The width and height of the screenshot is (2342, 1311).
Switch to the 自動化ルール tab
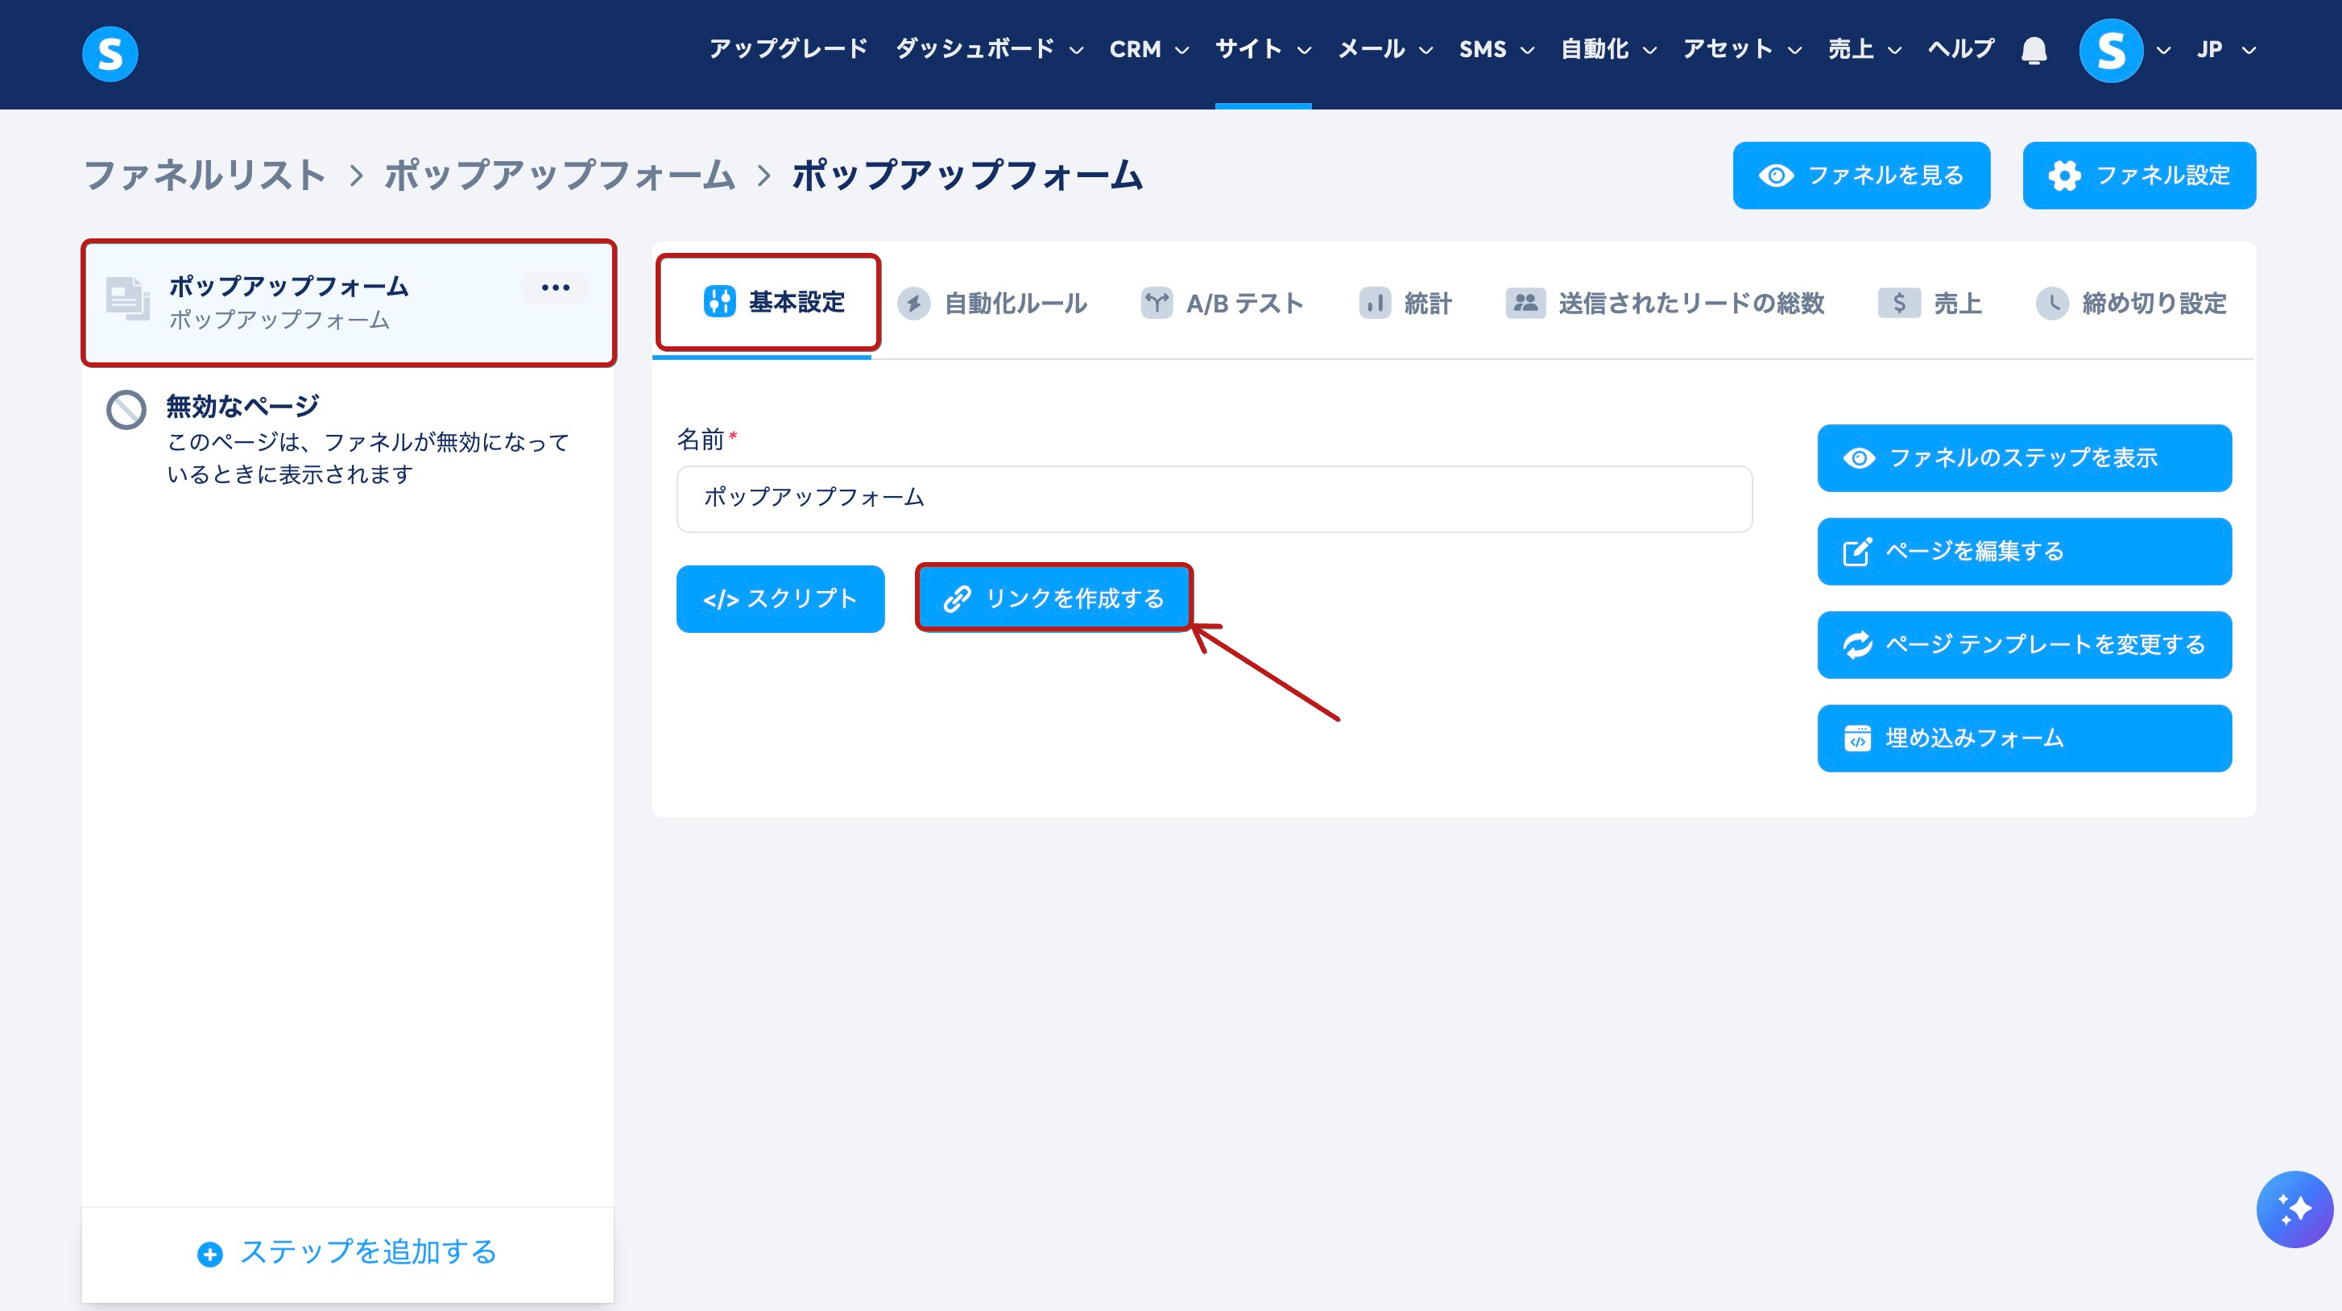click(993, 303)
